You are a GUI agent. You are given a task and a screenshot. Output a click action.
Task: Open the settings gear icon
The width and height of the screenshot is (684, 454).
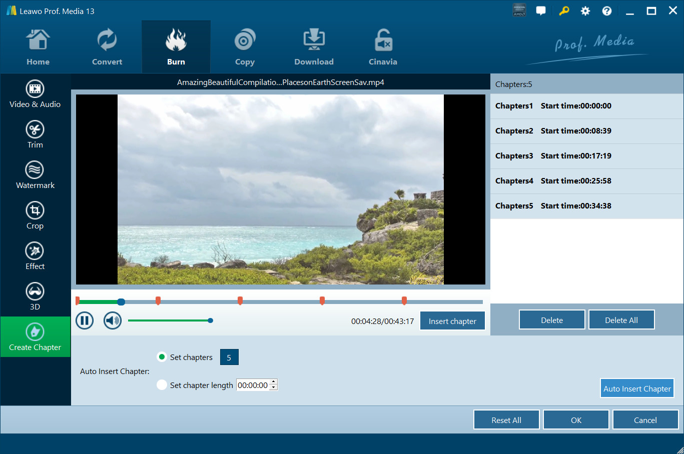[x=585, y=11]
